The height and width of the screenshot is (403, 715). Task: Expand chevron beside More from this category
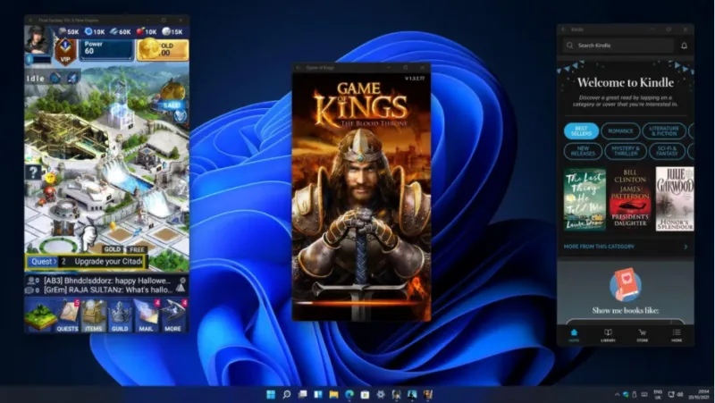(x=686, y=247)
